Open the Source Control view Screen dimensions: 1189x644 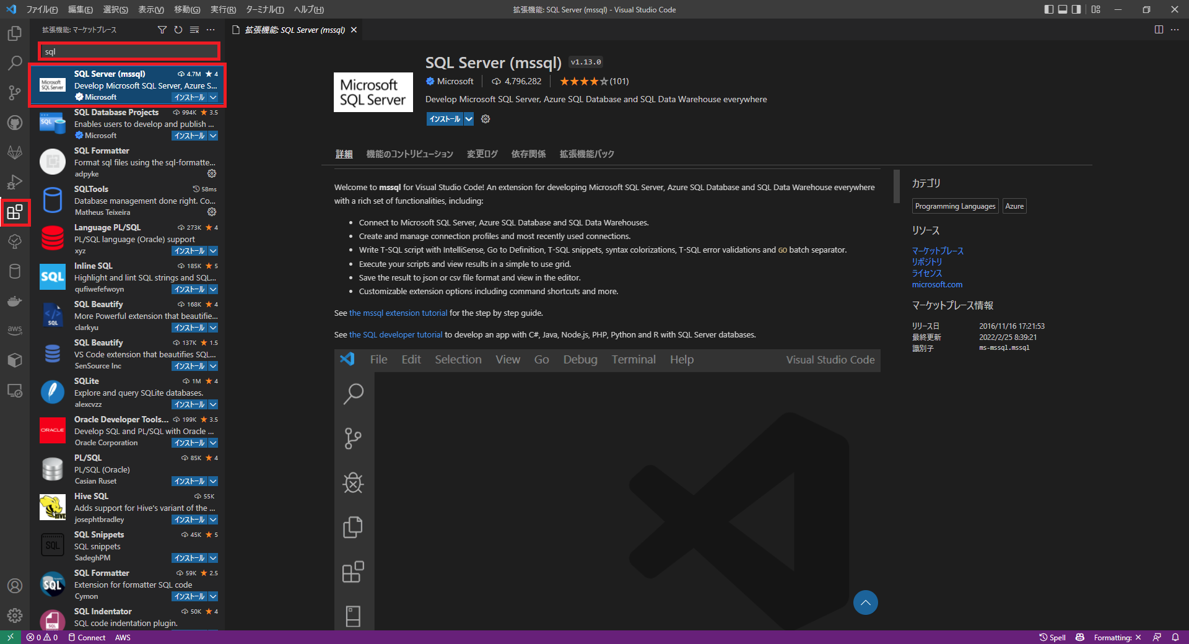pos(14,93)
